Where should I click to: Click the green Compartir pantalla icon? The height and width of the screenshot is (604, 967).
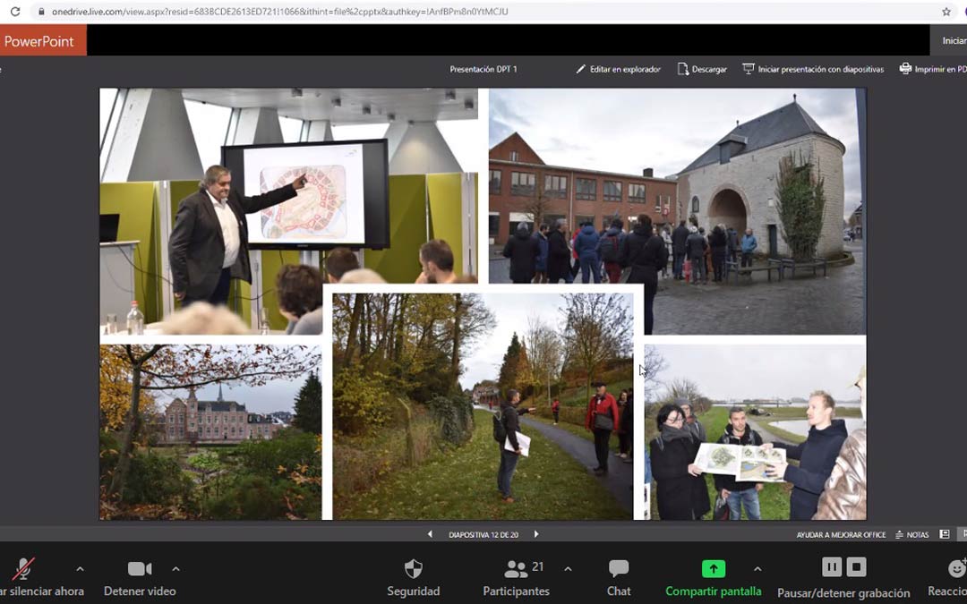point(714,568)
